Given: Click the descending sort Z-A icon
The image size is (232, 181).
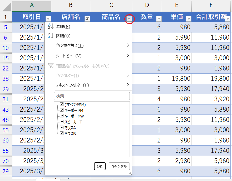Looking at the screenshot, I should 51,36.
